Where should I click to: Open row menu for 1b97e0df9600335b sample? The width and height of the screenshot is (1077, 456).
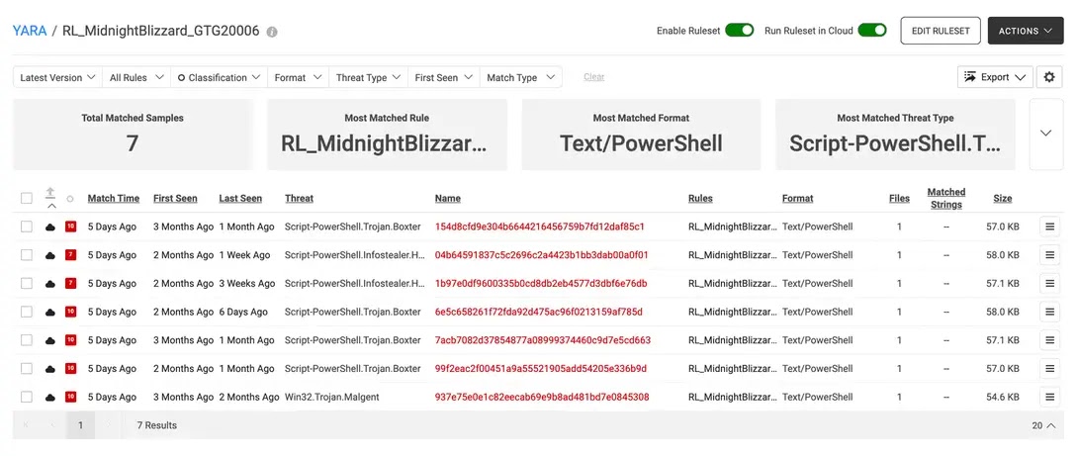click(1049, 284)
